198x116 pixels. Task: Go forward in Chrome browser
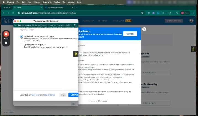click(9, 13)
